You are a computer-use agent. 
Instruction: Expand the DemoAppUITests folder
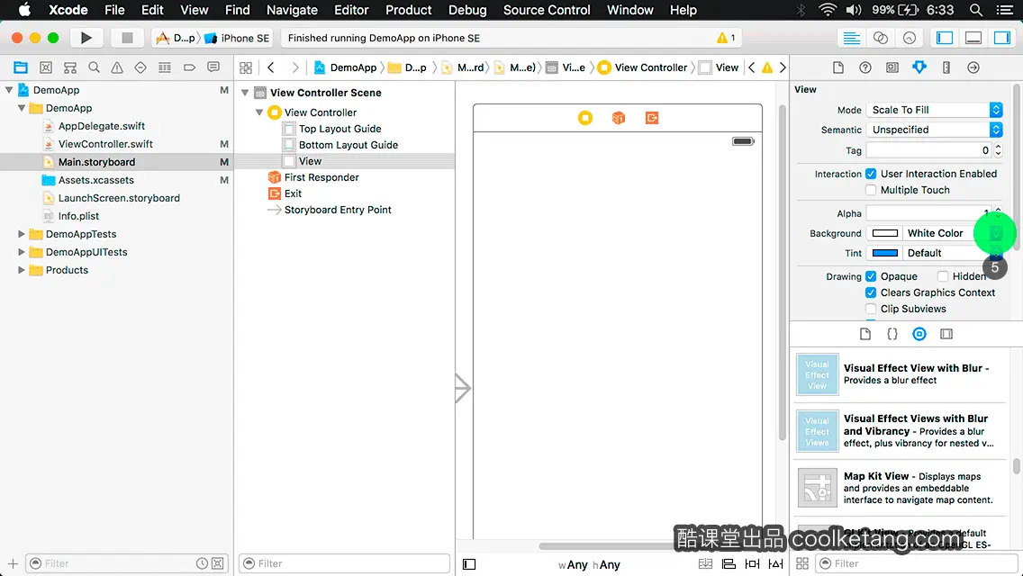coord(21,252)
